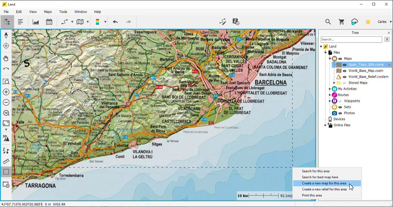This screenshot has width=393, height=207.
Task: Open the list view toolbar icon
Action: [x=20, y=22]
